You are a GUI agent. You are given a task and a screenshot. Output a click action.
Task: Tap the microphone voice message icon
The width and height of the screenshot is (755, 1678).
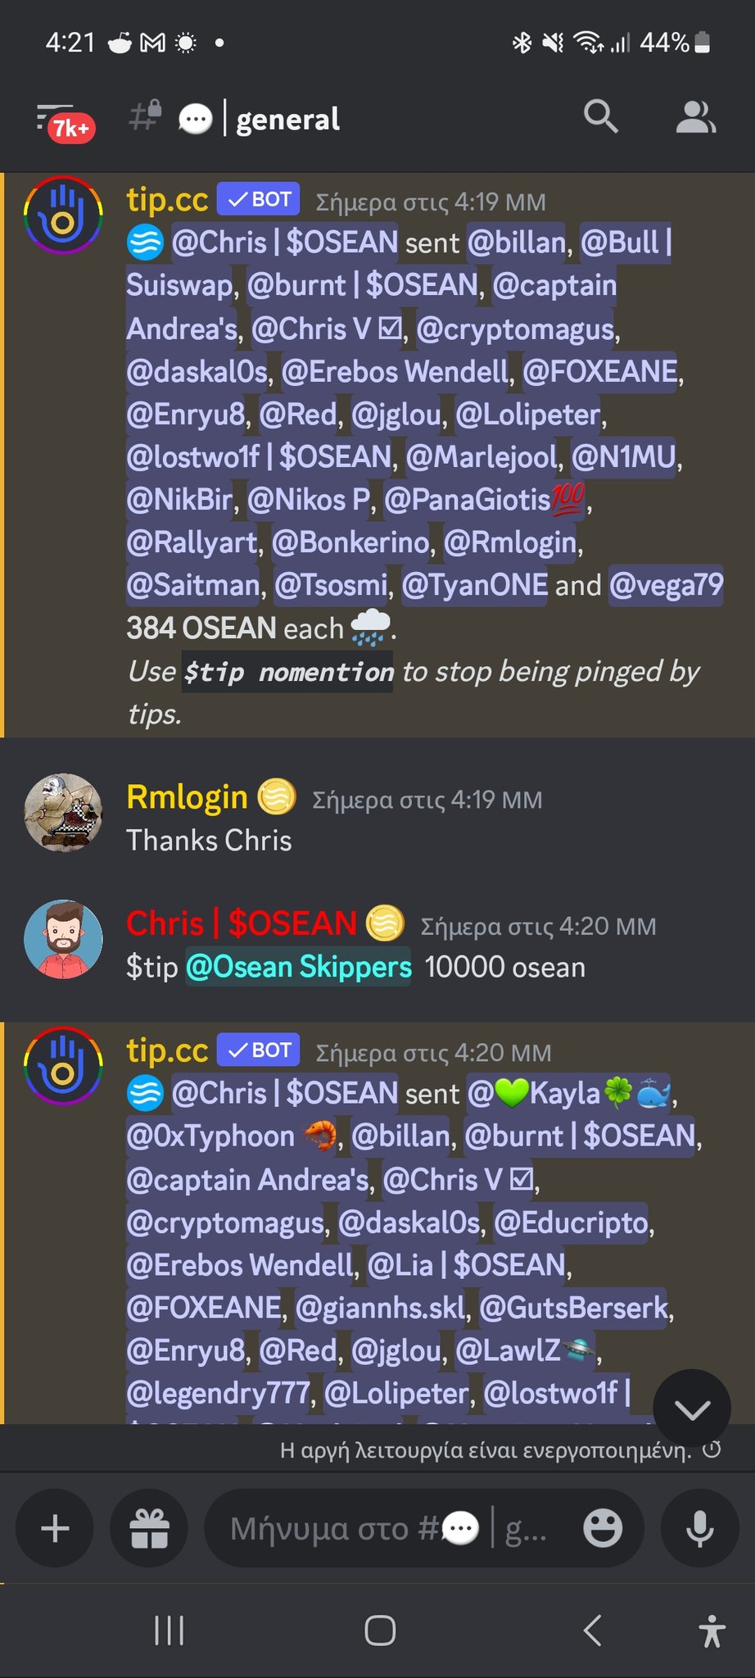(700, 1528)
